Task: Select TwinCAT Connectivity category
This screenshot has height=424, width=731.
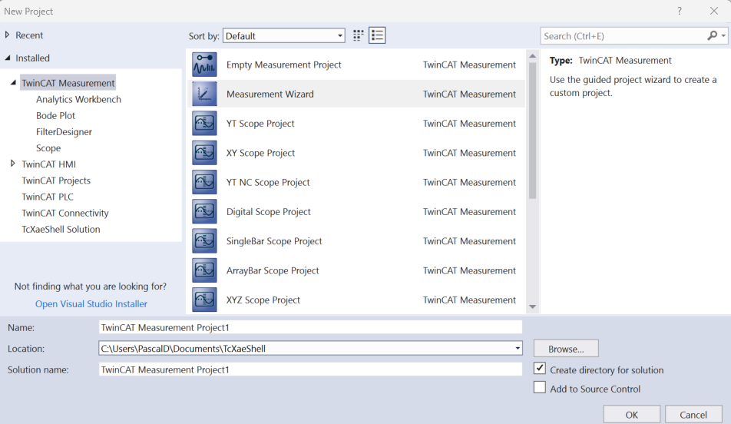Action: [x=64, y=214]
